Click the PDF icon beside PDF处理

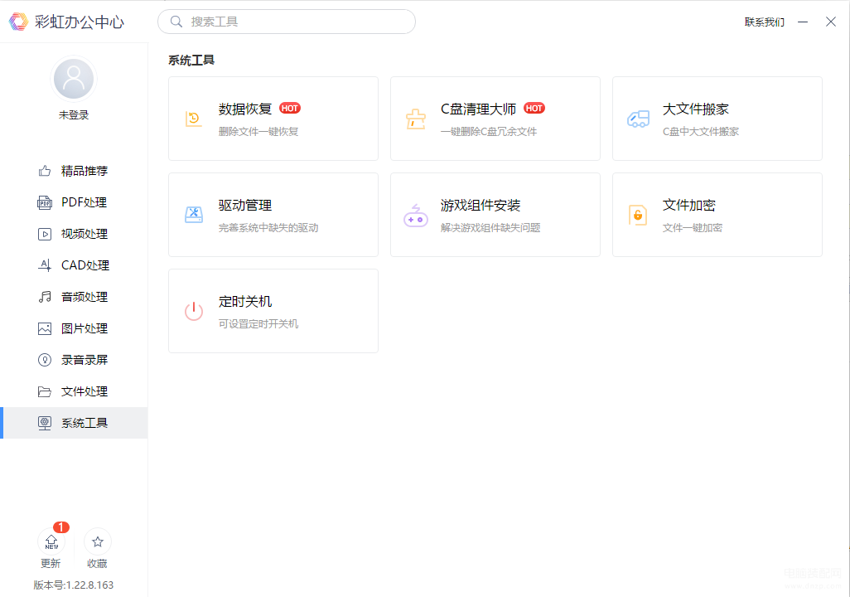tap(45, 202)
